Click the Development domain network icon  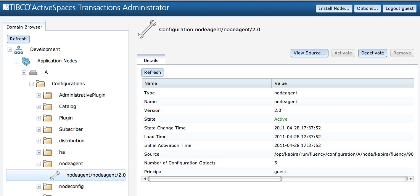[x=19, y=50]
